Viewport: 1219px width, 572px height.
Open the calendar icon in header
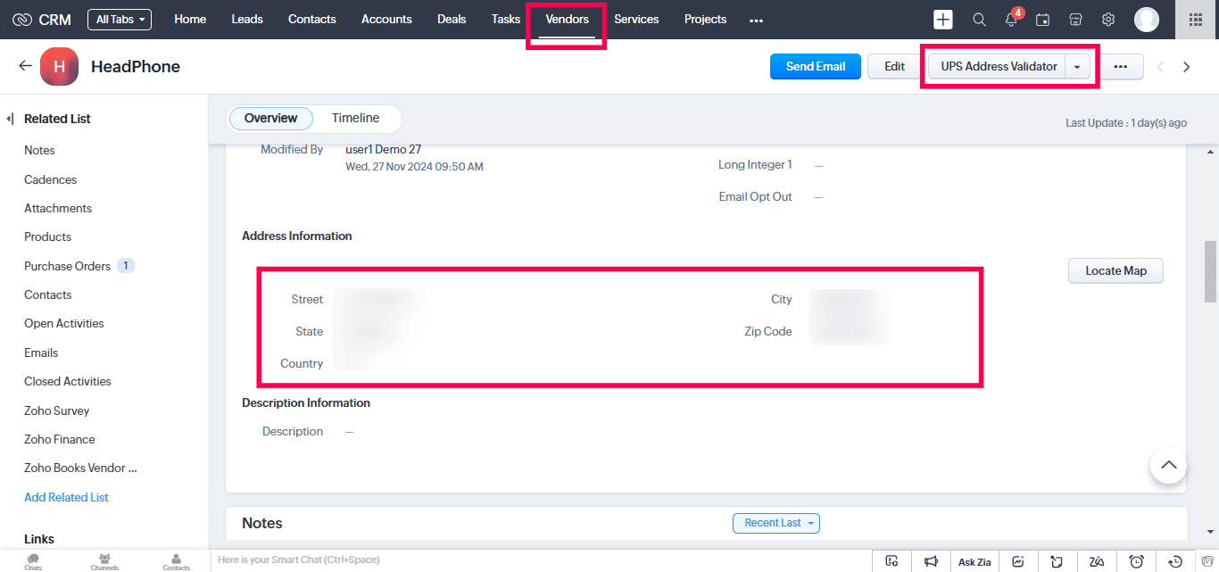coord(1042,20)
